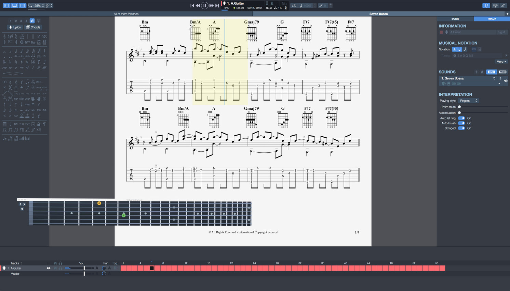Select the Palm Mute (P.M.) notation icon
Screen dimensions: 510x291
39,82
